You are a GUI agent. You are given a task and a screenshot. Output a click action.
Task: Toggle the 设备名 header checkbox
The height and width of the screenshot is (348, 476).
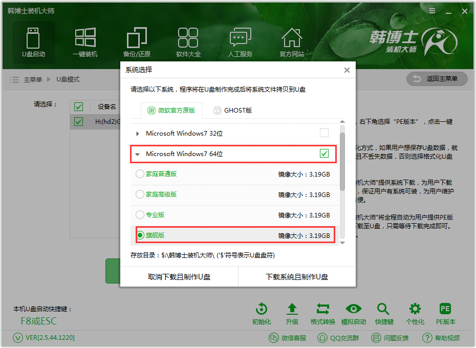[78, 107]
